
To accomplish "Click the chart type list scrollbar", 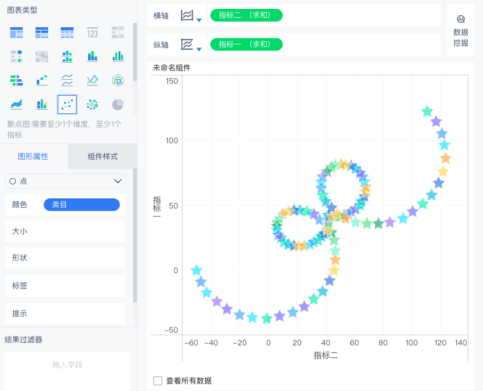I will point(135,53).
